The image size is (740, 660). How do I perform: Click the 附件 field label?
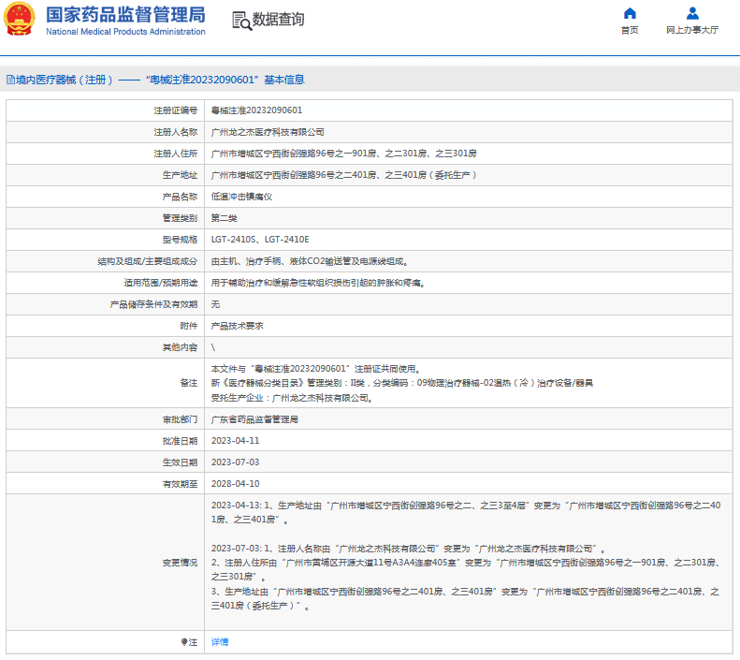pyautogui.click(x=189, y=326)
